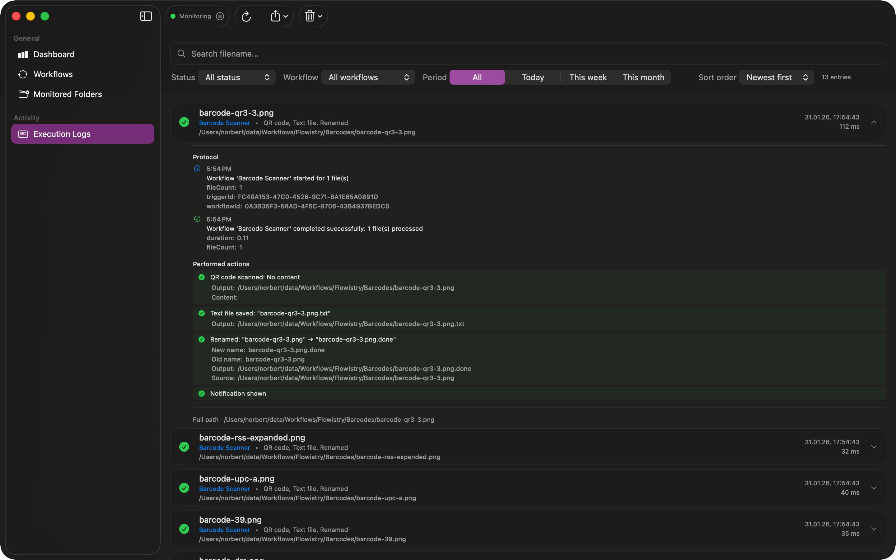Click check icon for Renamed action
Viewport: 896px width, 560px height.
click(202, 339)
